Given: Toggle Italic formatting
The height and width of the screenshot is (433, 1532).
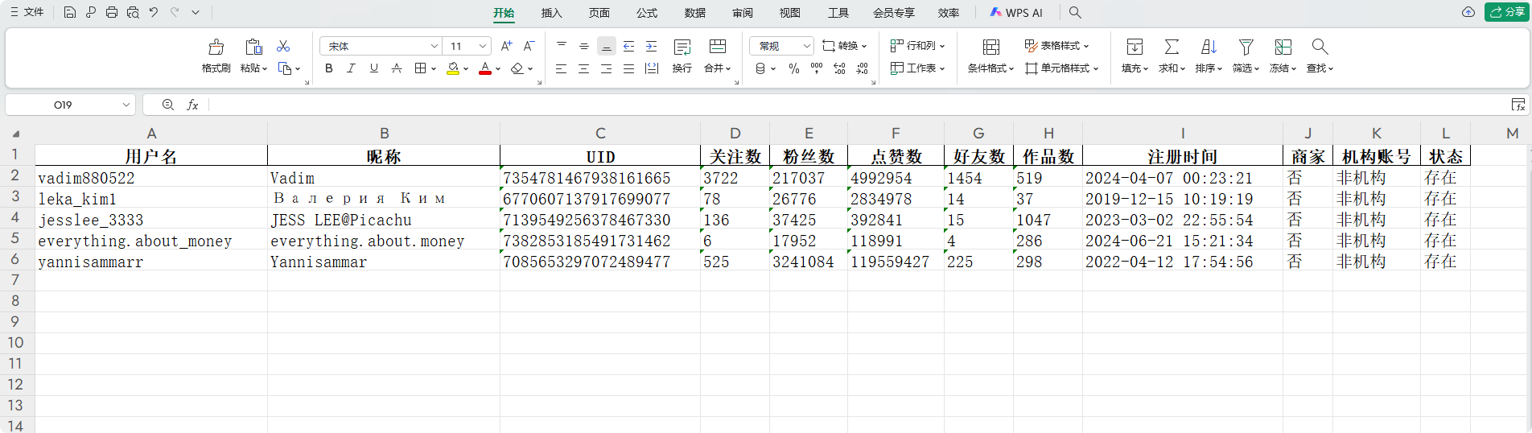Looking at the screenshot, I should tap(351, 68).
